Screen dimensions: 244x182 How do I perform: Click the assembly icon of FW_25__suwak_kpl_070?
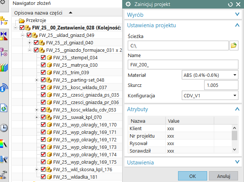click(49, 117)
